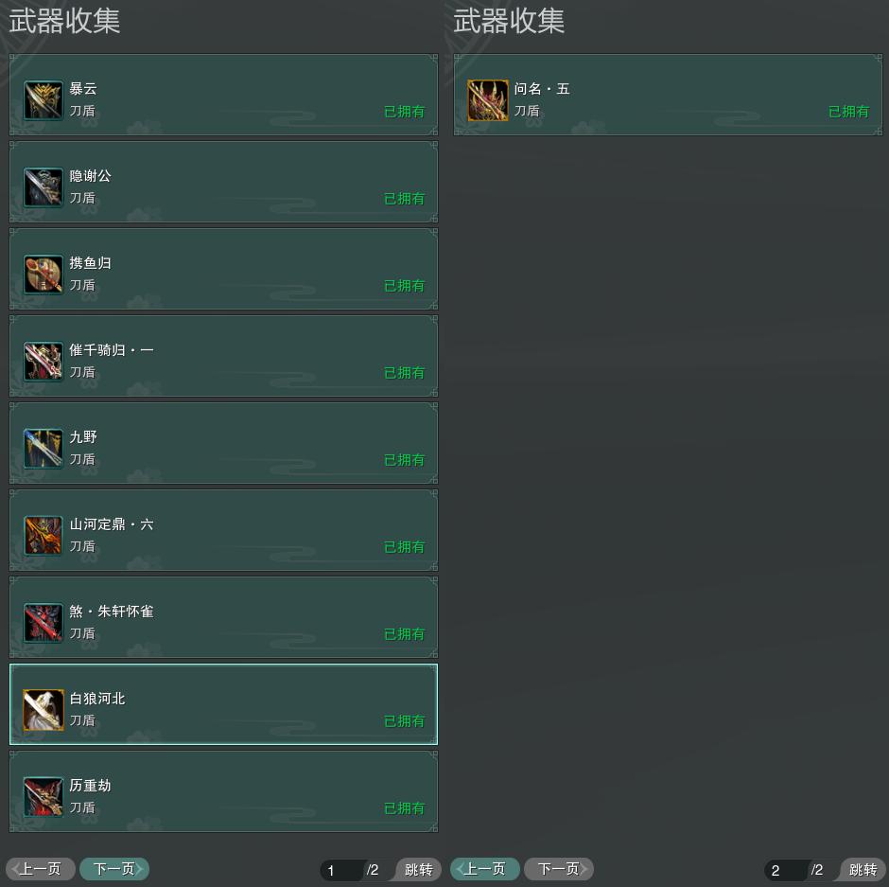The width and height of the screenshot is (889, 887).
Task: Click 上一页 button on left panel
Action: point(41,869)
